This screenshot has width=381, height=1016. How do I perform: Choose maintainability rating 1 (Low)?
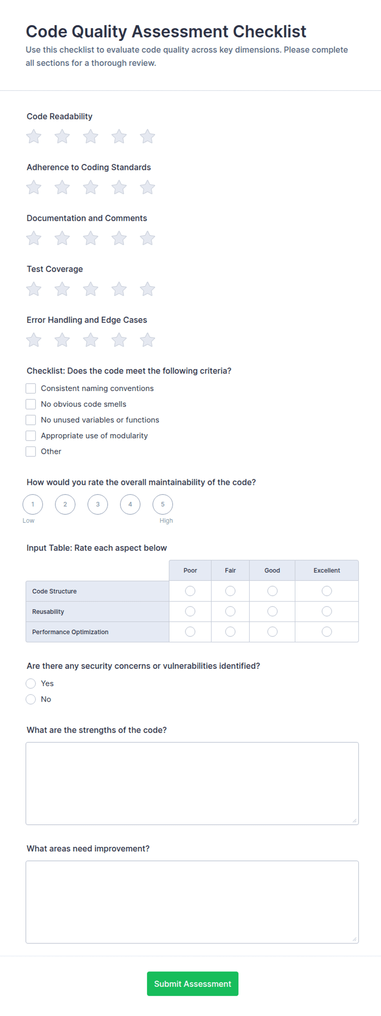click(33, 504)
